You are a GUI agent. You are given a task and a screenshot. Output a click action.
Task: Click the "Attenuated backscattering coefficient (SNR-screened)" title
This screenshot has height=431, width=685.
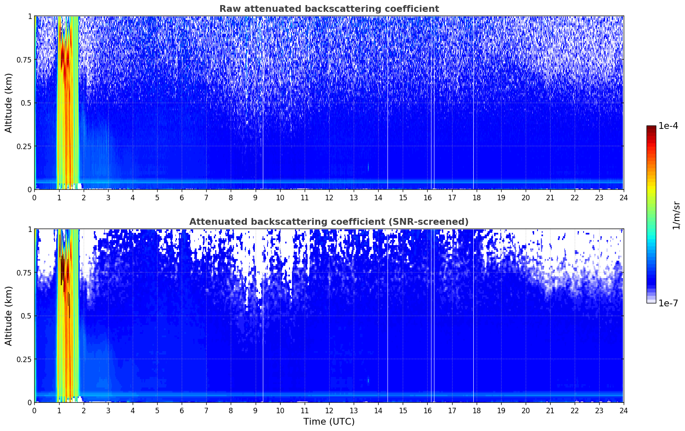pos(329,222)
